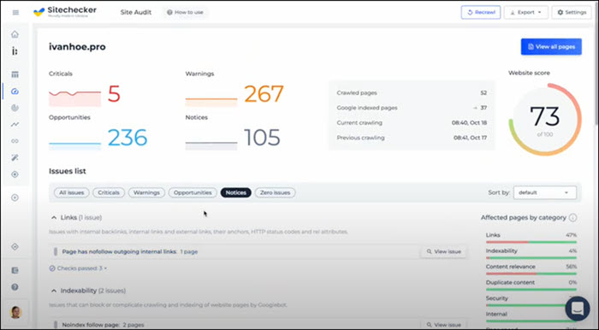Click the Content relevance category progress bar
The image size is (599, 330).
click(x=531, y=274)
